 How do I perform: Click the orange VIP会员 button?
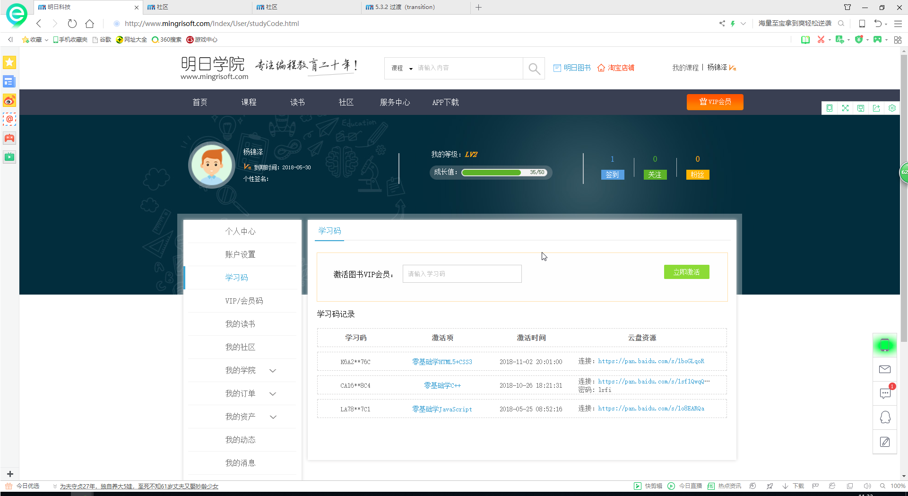tap(715, 102)
